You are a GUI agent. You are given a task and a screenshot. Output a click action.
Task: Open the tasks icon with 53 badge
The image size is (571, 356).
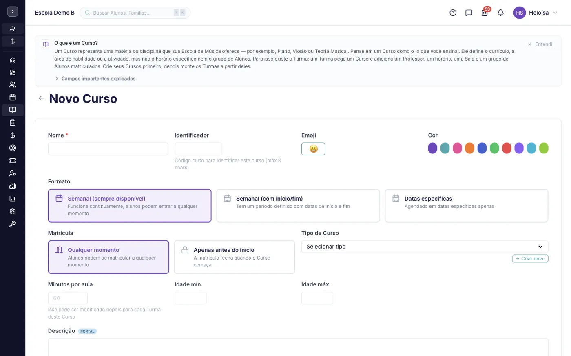(x=485, y=12)
